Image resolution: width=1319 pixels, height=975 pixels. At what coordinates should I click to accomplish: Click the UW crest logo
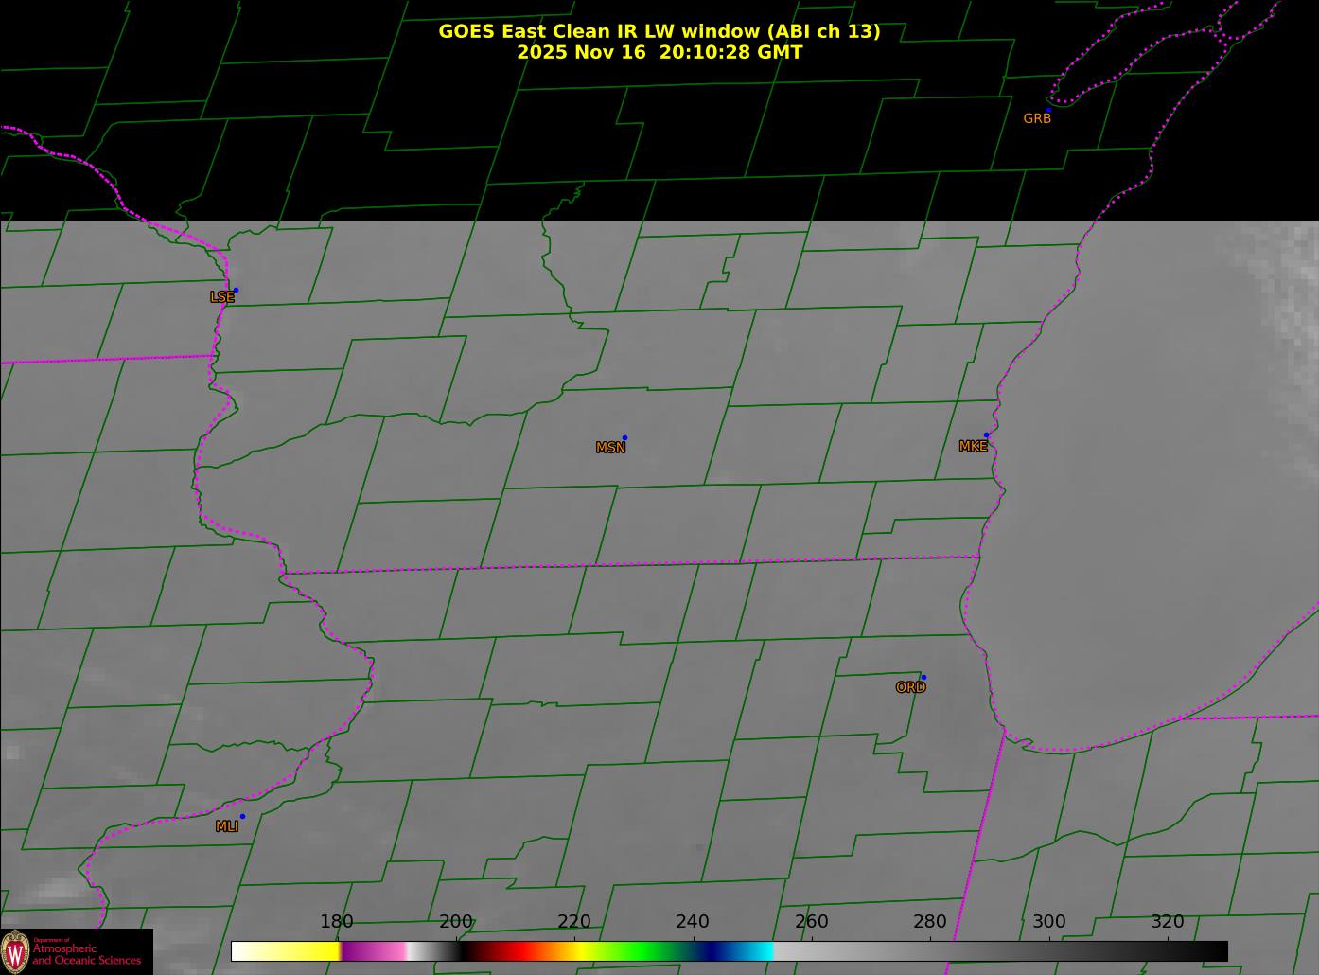(x=15, y=951)
